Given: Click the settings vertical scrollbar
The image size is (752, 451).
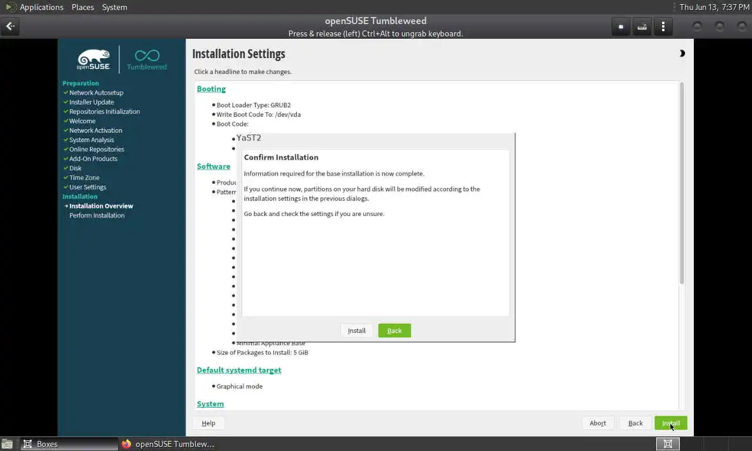Looking at the screenshot, I should [681, 183].
